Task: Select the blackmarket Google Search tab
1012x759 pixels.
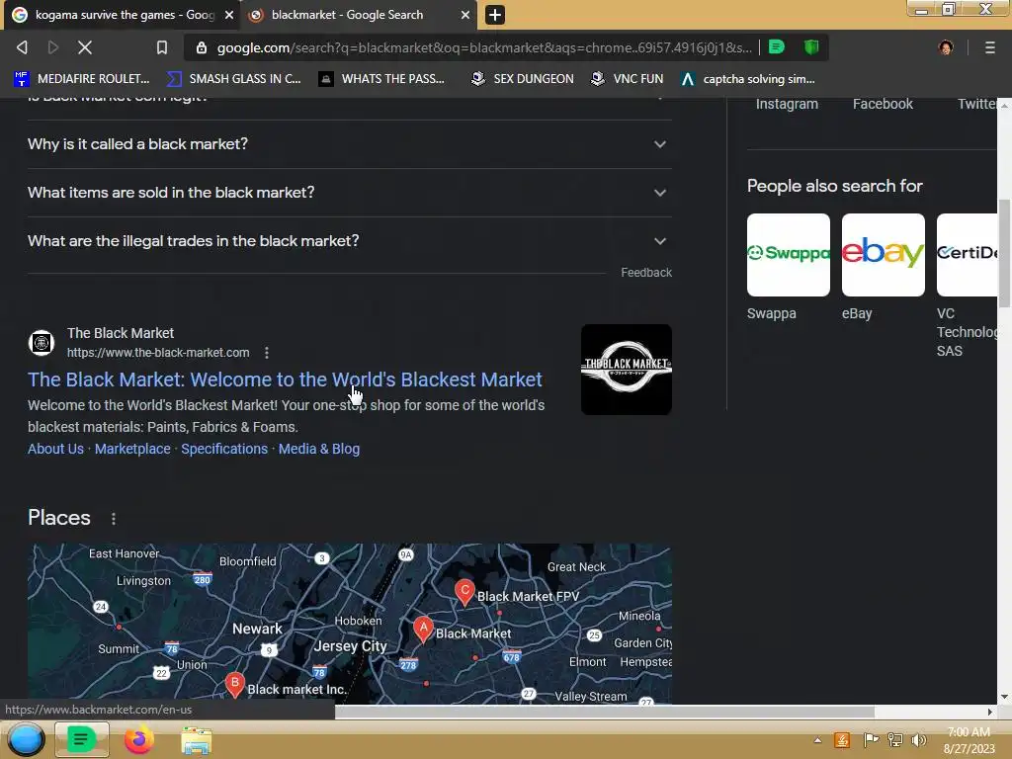Action: pos(358,15)
